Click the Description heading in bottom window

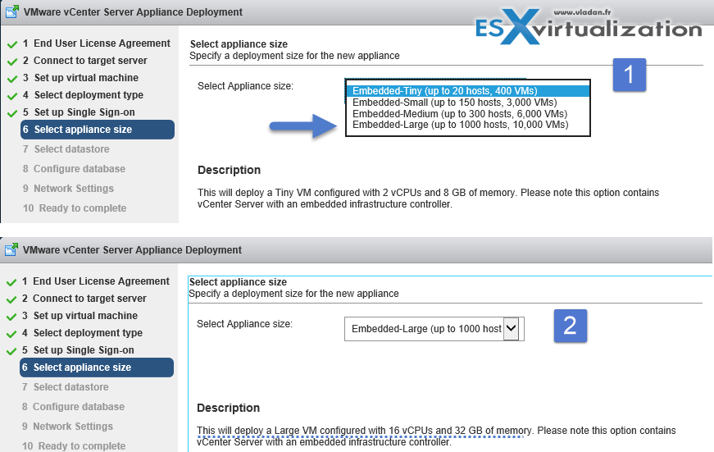[x=228, y=408]
